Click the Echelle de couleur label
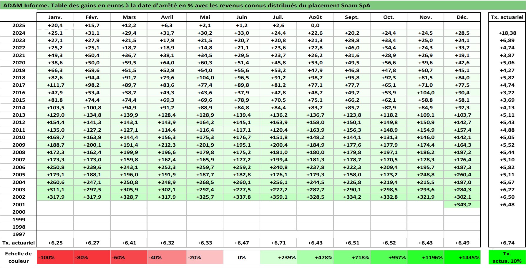The image size is (526, 268). (19, 257)
